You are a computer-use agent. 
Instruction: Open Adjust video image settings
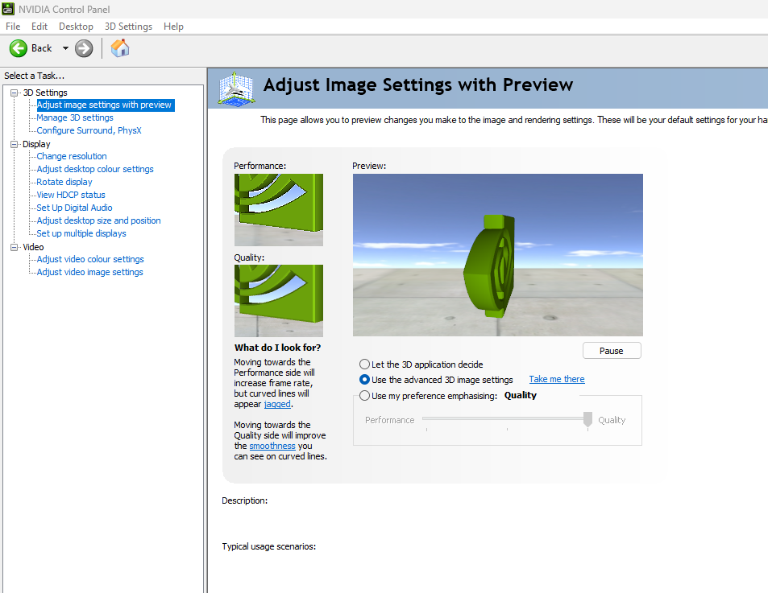[x=89, y=272]
